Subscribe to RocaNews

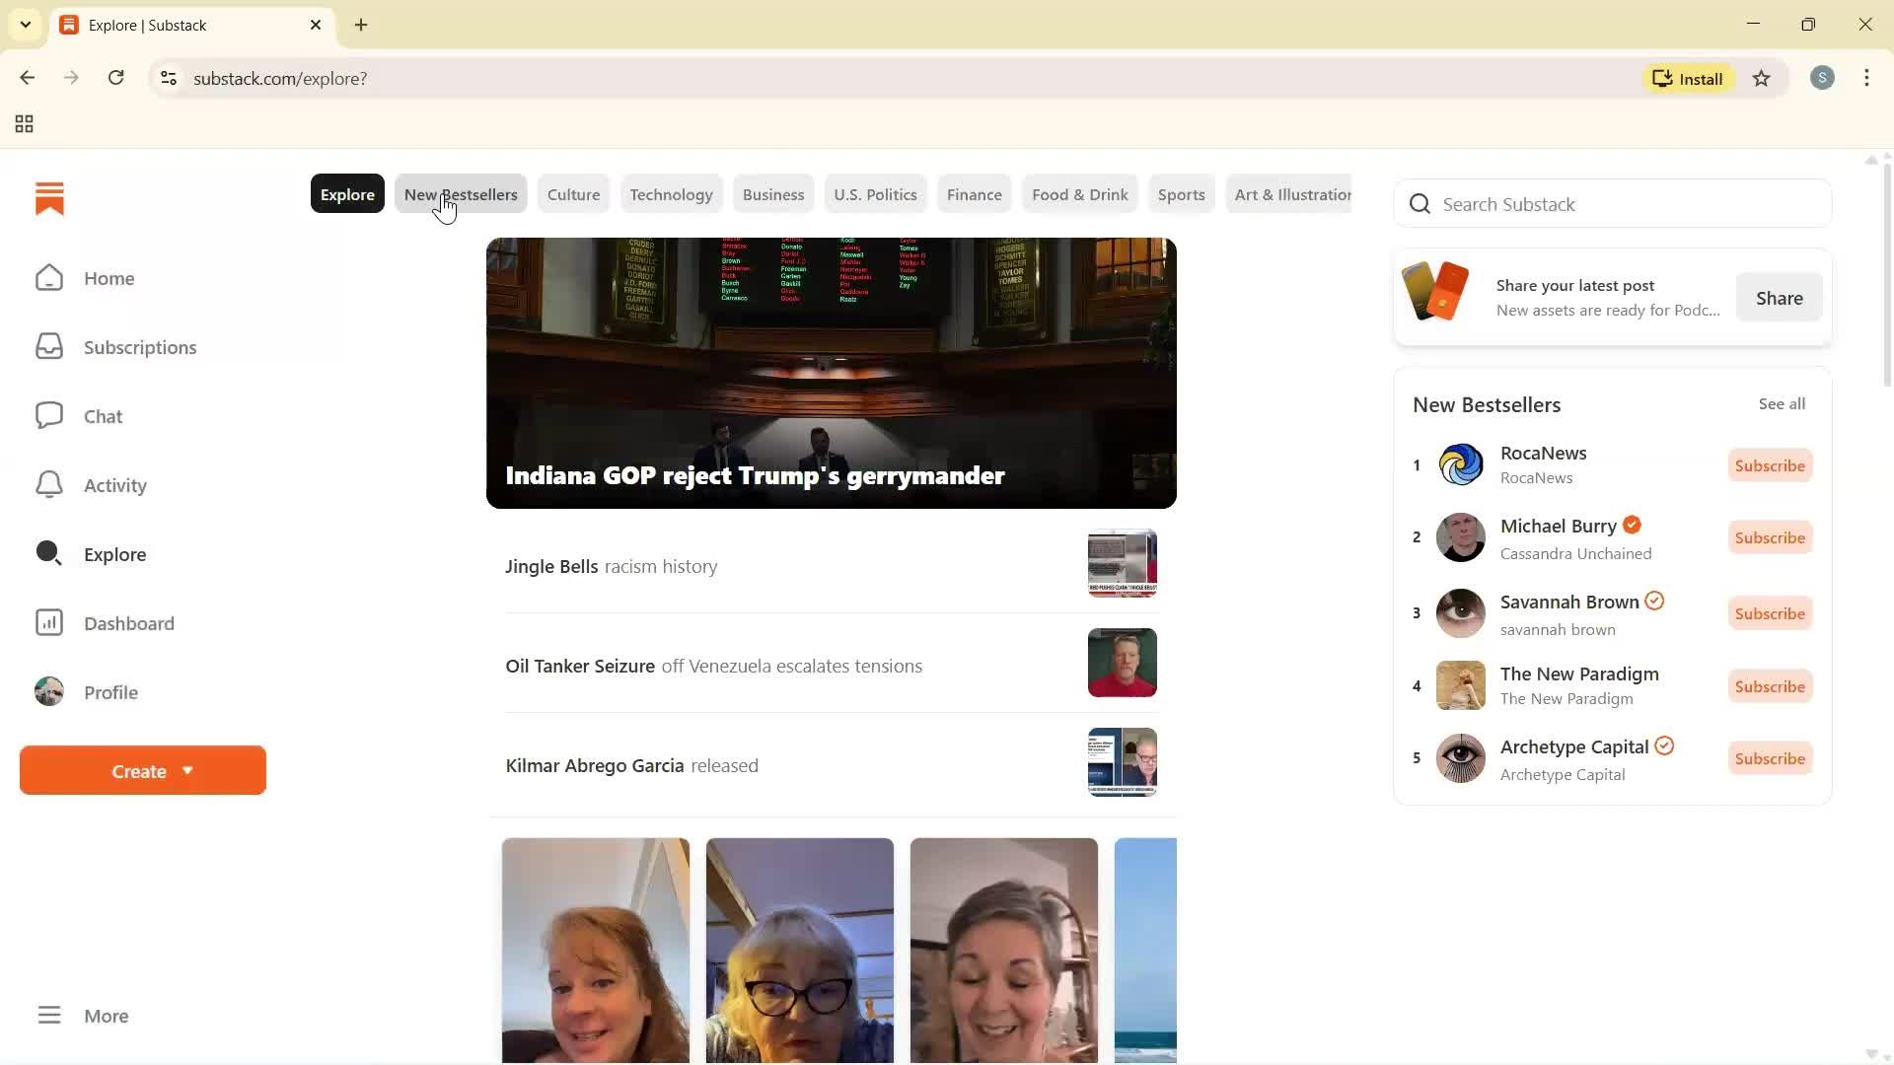1769,465
